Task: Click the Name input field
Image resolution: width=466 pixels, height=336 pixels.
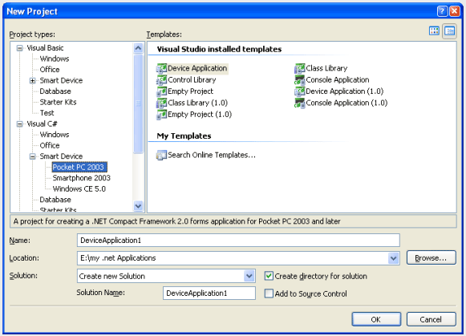Action: click(x=238, y=241)
